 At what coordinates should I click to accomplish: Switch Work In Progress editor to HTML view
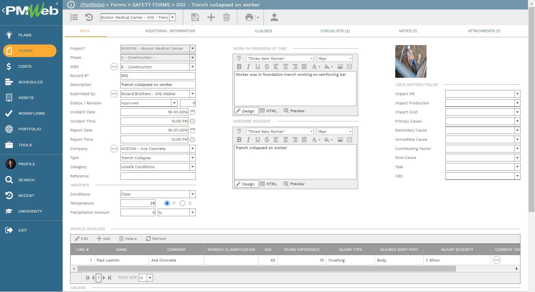[268, 111]
